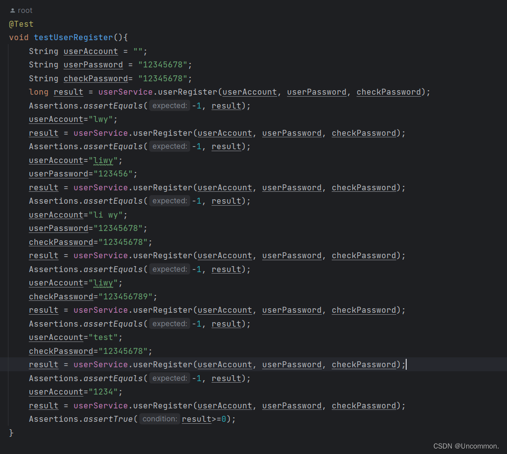This screenshot has width=507, height=454.
Task: Open the 'root' code author hint
Action: [25, 10]
